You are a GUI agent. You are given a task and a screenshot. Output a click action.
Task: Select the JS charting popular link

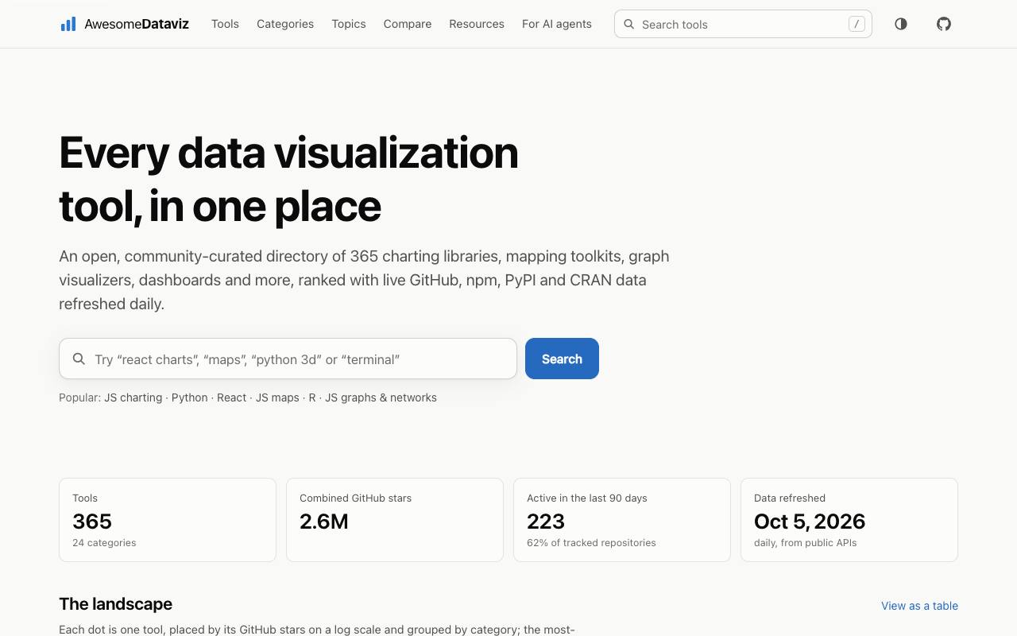[x=133, y=397]
